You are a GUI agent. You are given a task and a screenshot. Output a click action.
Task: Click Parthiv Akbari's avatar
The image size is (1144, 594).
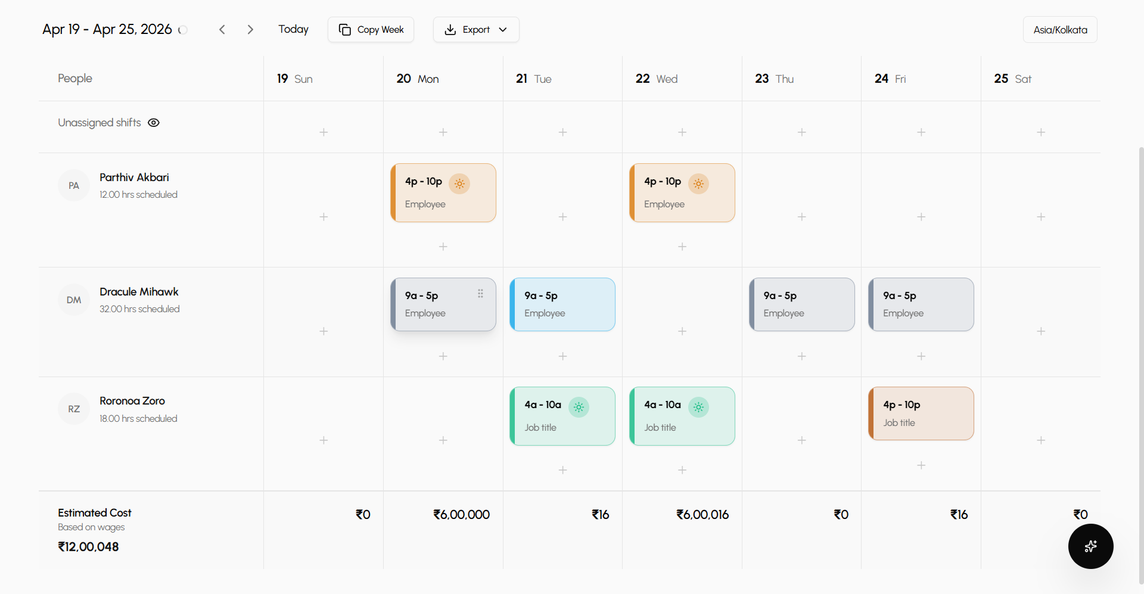click(x=73, y=185)
